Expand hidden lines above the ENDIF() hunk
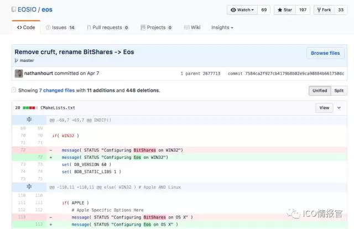Image resolution: width=354 pixels, height=229 pixels. coord(29,119)
